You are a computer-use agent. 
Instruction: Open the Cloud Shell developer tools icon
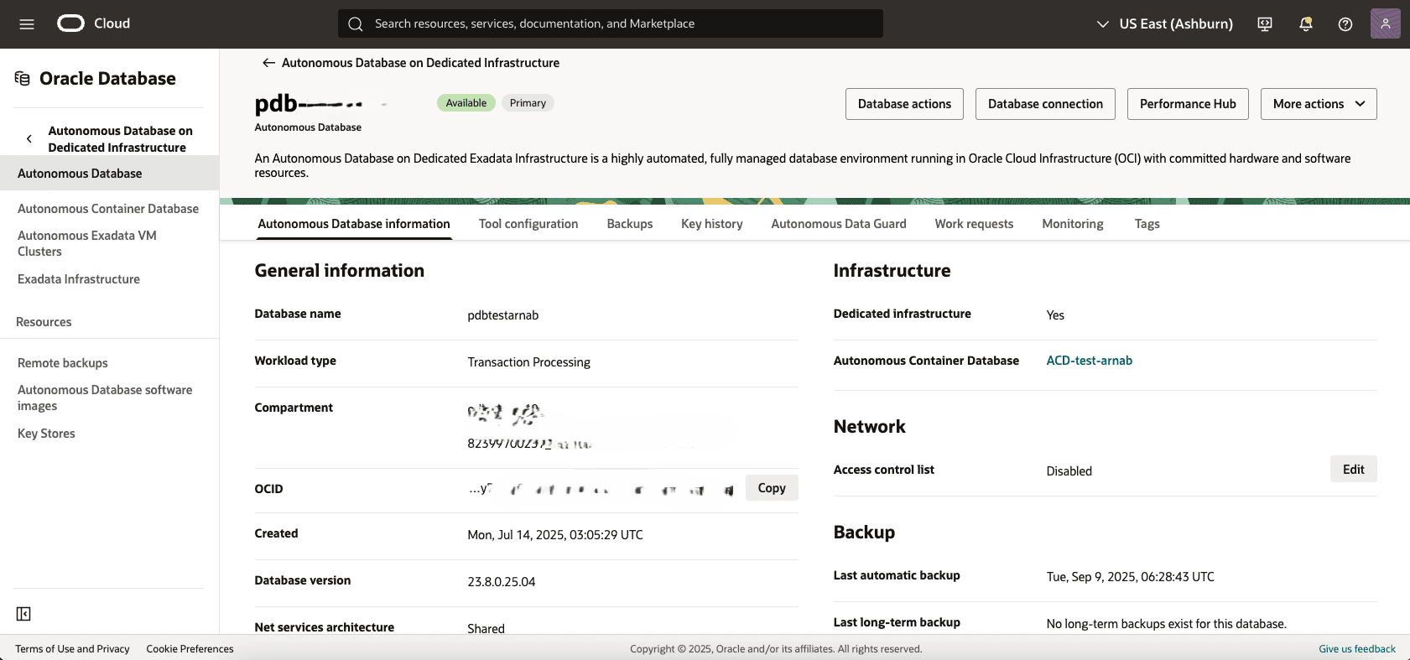click(x=1265, y=24)
